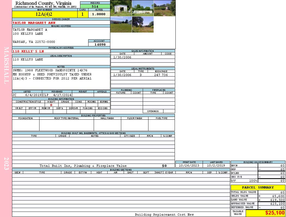This screenshot has height=217, width=286.
Task: Click the physical address 110 Kelly's Ln
Action: [x=28, y=51]
